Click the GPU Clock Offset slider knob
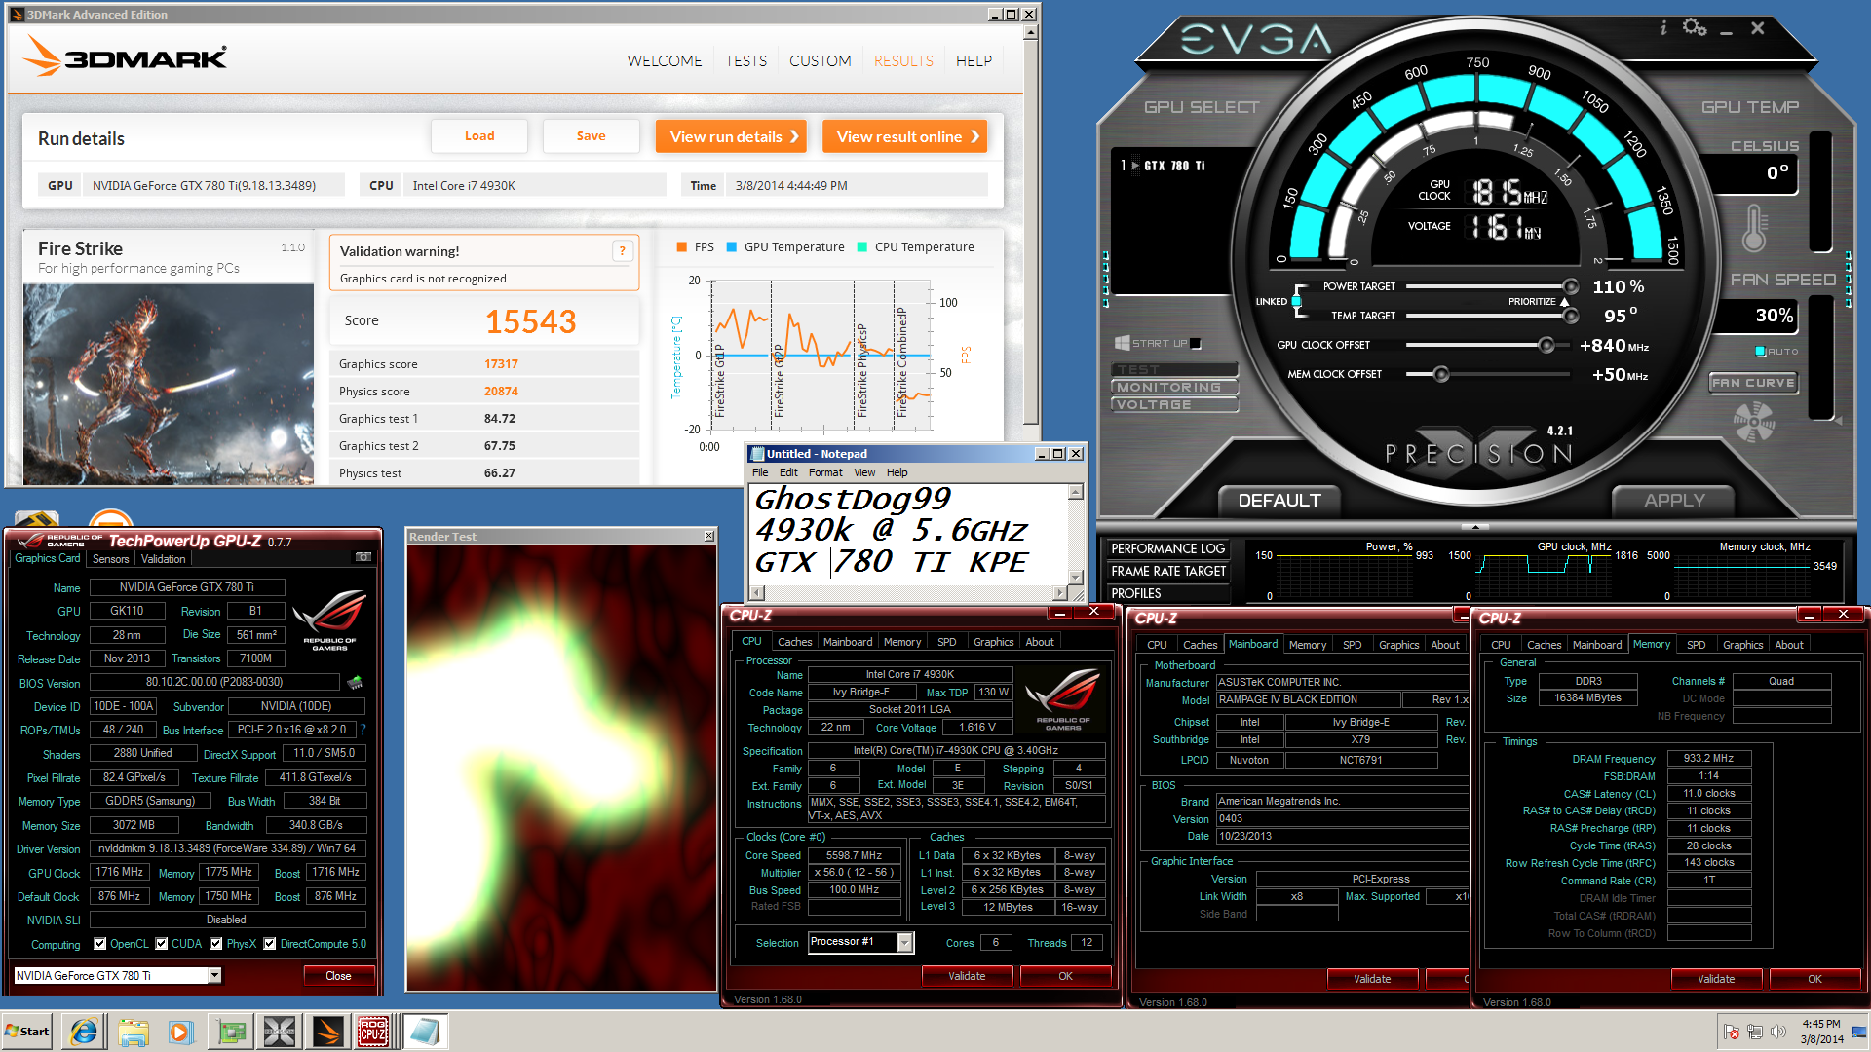This screenshot has height=1052, width=1871. pyautogui.click(x=1546, y=345)
